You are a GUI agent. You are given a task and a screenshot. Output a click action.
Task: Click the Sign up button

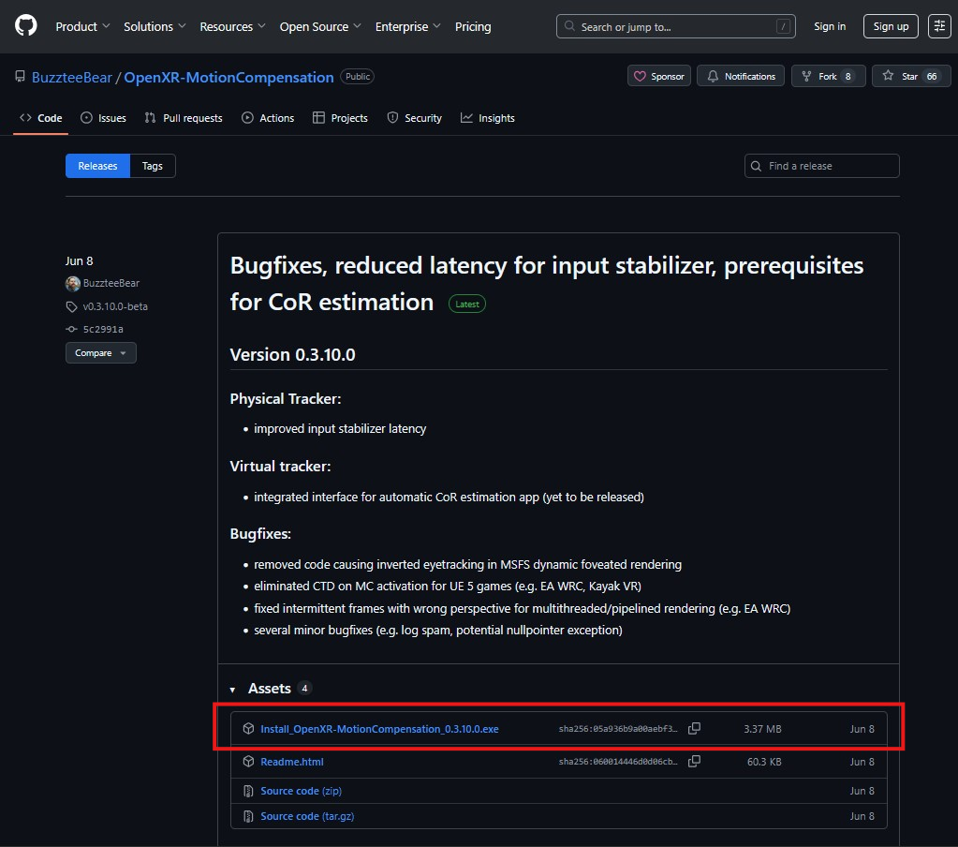[891, 26]
